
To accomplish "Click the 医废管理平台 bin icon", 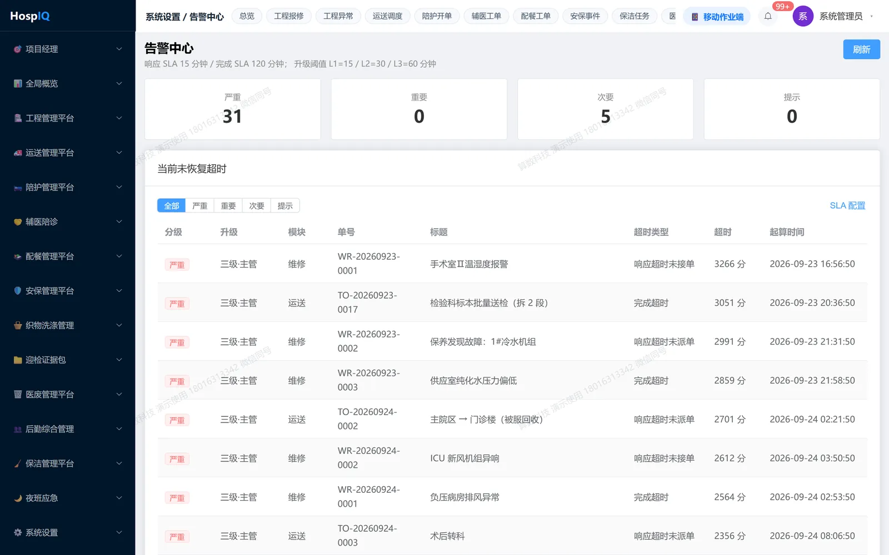I will [x=18, y=395].
